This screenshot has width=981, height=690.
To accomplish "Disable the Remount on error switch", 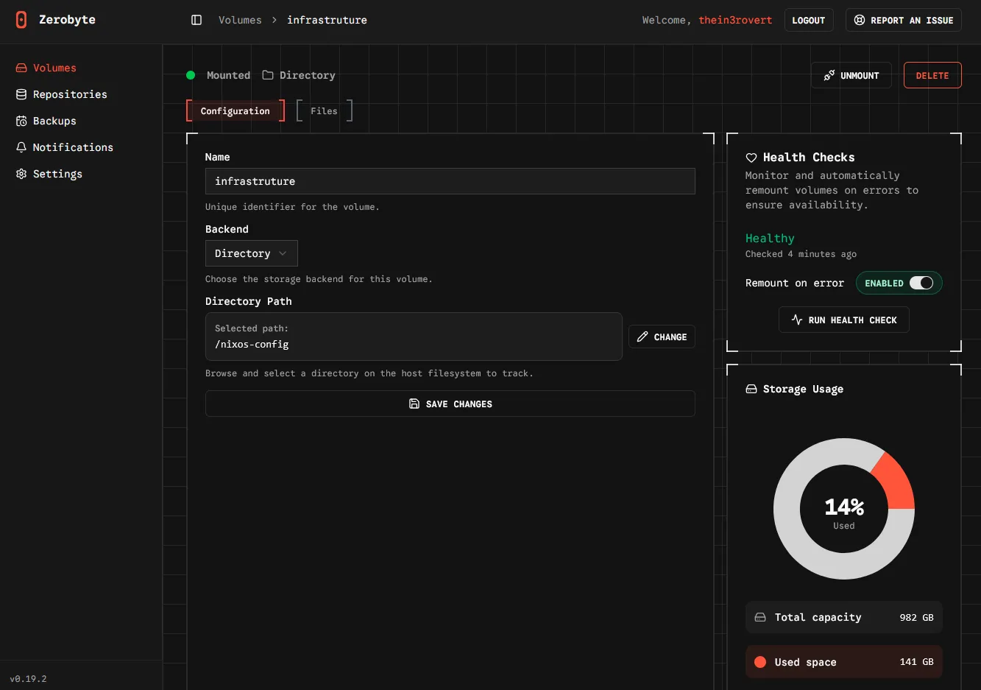I will click(921, 283).
